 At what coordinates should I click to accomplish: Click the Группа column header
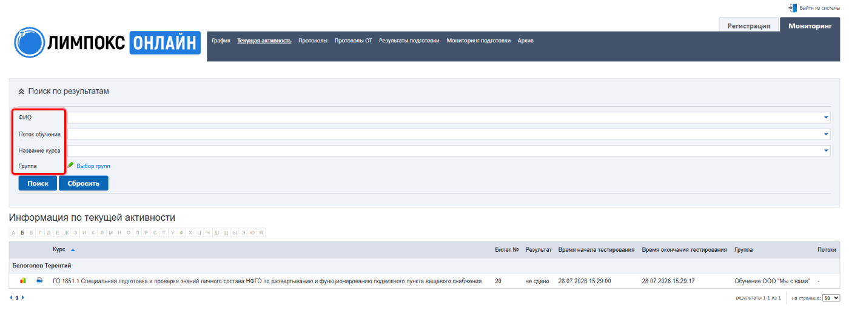pyautogui.click(x=743, y=250)
